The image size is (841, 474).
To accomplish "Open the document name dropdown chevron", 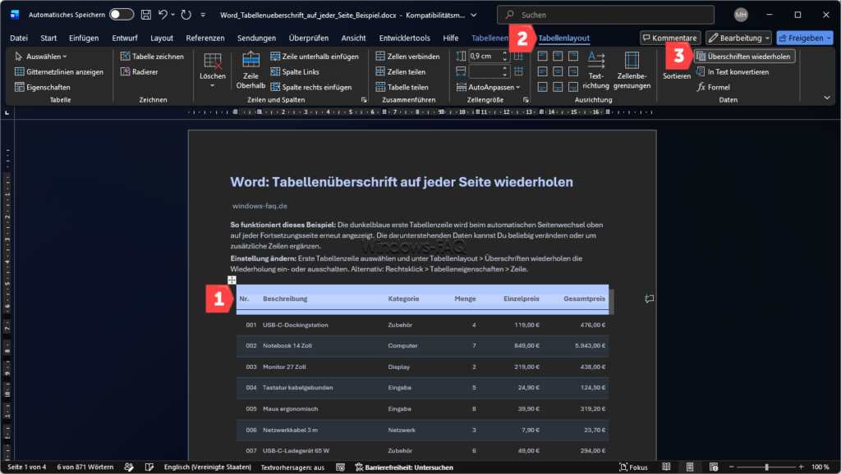I will click(x=474, y=15).
